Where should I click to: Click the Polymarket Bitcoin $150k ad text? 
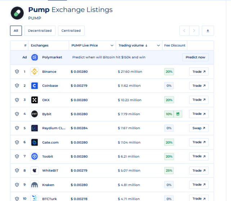[109, 57]
